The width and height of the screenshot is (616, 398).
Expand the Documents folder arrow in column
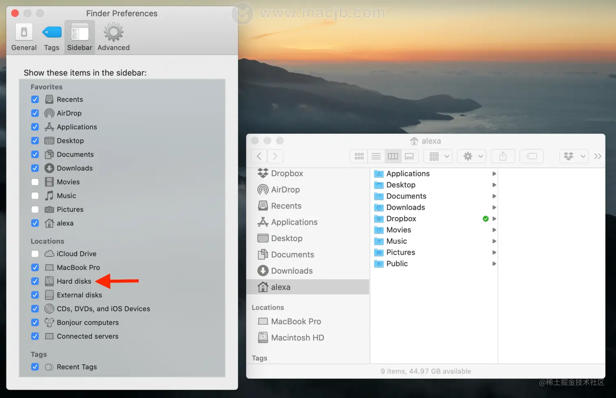point(494,196)
